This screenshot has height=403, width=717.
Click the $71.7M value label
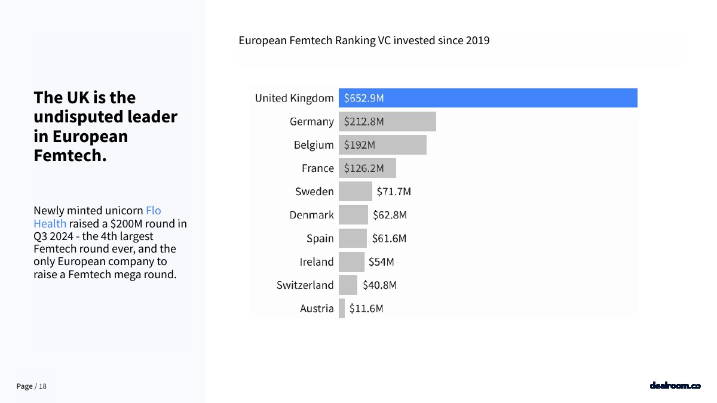coord(394,192)
